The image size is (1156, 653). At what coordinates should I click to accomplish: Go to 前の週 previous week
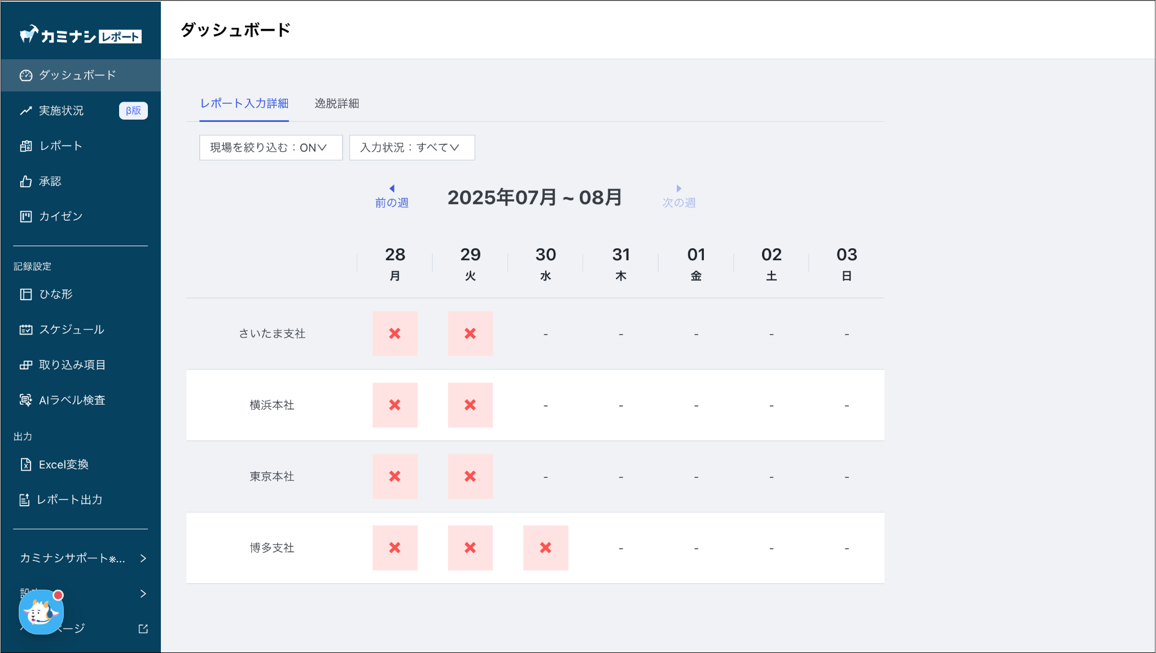point(392,197)
